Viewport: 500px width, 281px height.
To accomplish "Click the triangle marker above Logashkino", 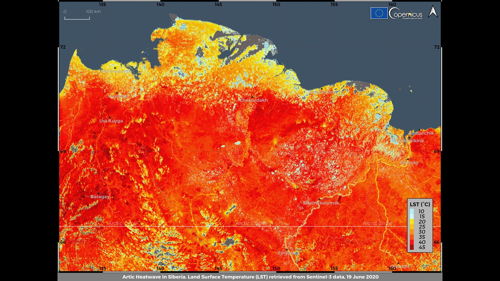I will (x=322, y=89).
